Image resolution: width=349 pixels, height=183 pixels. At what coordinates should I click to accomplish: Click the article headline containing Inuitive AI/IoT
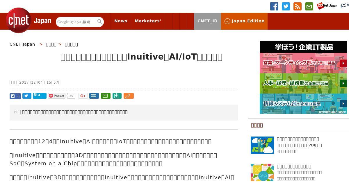tap(141, 57)
